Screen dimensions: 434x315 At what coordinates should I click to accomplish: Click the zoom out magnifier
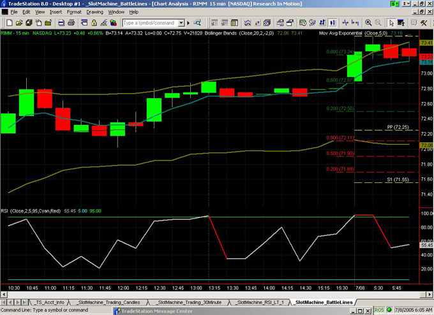(378, 23)
